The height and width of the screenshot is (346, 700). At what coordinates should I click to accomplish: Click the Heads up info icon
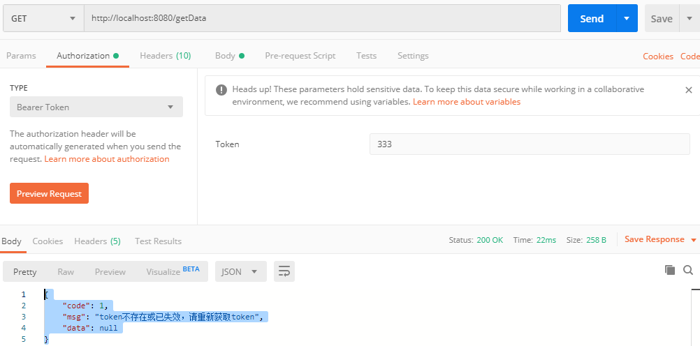point(221,90)
